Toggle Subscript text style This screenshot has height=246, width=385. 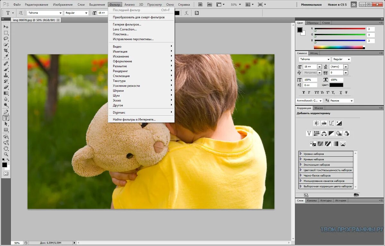pos(334,92)
